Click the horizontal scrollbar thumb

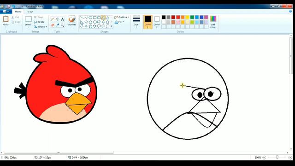click(x=59, y=153)
